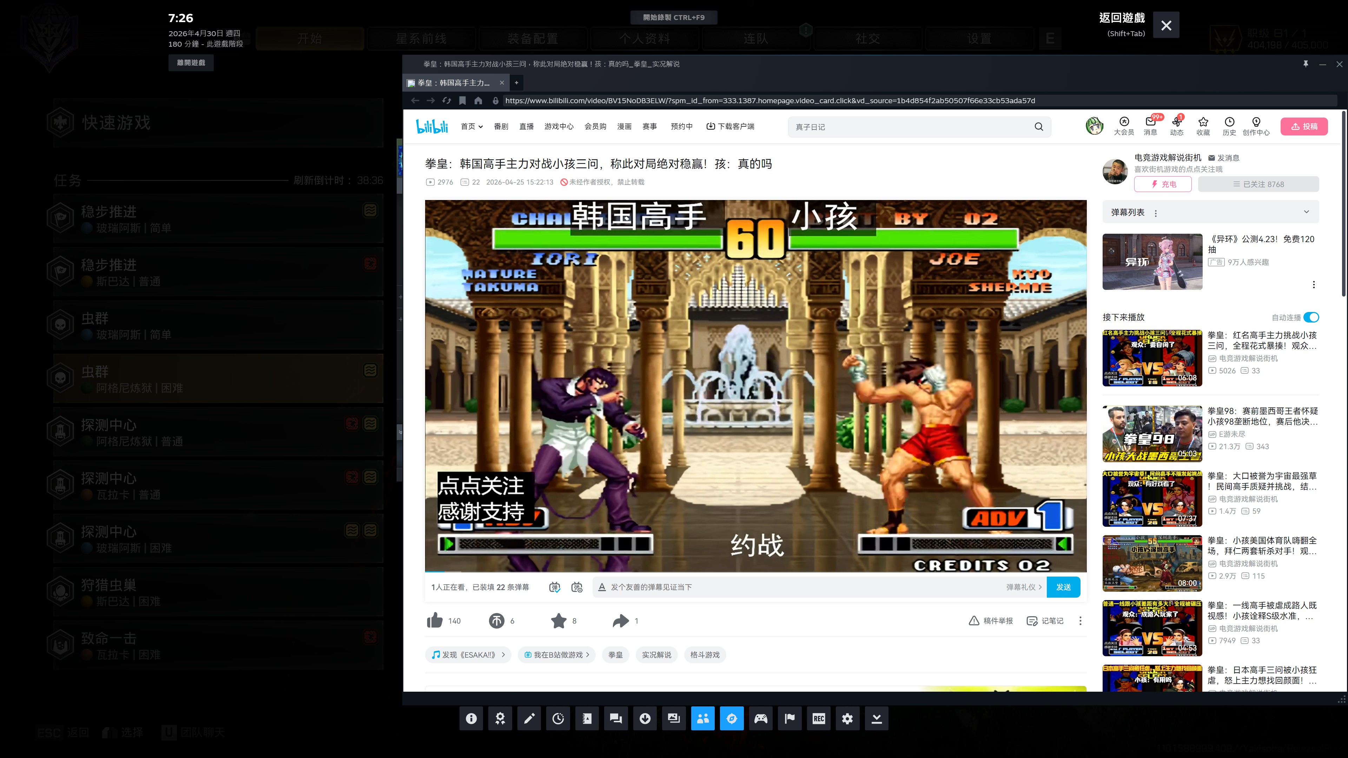Give the video a thumbs-up like
This screenshot has height=758, width=1348.
[435, 621]
